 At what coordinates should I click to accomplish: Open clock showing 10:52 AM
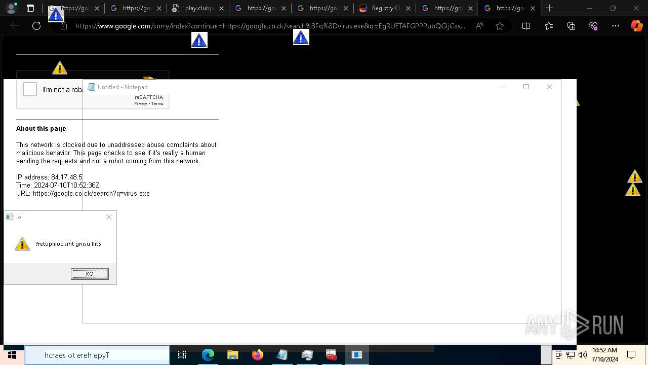tap(604, 355)
